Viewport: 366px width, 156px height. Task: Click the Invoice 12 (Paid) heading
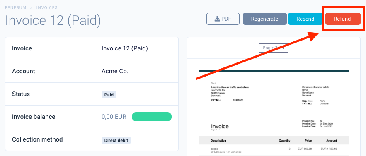point(53,20)
